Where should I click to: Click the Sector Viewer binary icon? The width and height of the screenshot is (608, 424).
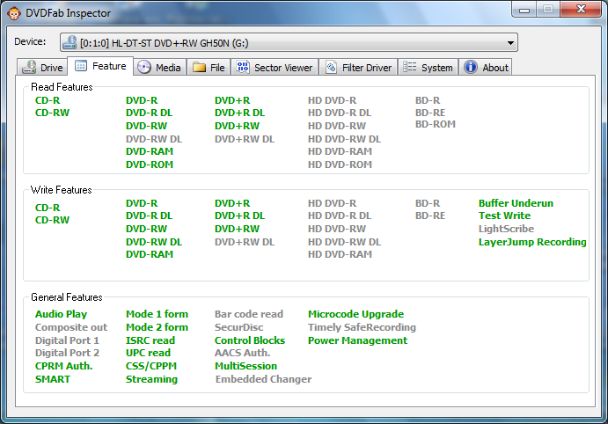pos(243,67)
